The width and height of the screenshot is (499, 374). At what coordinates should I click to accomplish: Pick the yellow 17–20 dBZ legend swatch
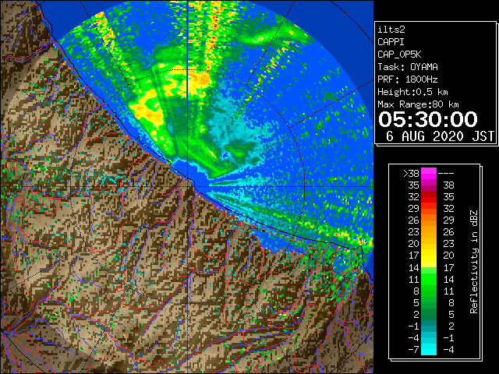tap(429, 256)
